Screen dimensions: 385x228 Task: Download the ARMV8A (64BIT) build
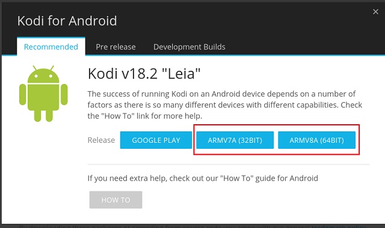click(x=317, y=140)
